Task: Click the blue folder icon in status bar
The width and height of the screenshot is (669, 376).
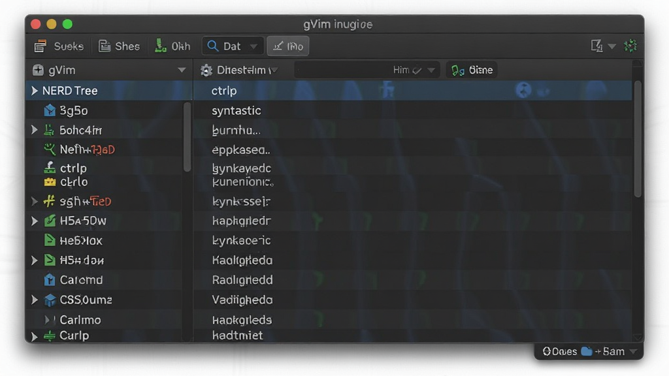Action: 587,351
